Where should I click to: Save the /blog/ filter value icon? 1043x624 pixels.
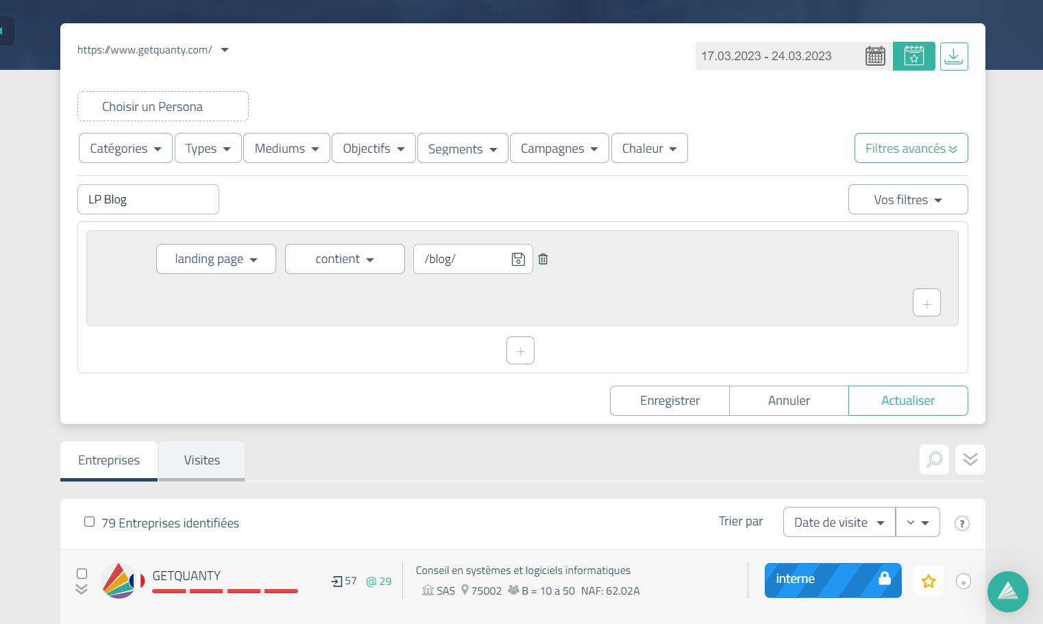(518, 259)
